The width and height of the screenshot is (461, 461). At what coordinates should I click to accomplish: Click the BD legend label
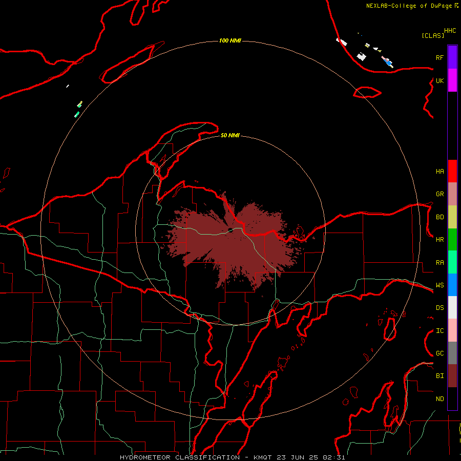(x=439, y=217)
